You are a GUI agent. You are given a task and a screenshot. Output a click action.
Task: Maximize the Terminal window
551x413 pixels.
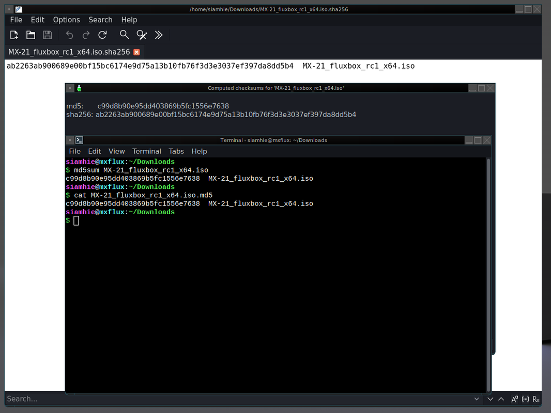[x=478, y=140]
